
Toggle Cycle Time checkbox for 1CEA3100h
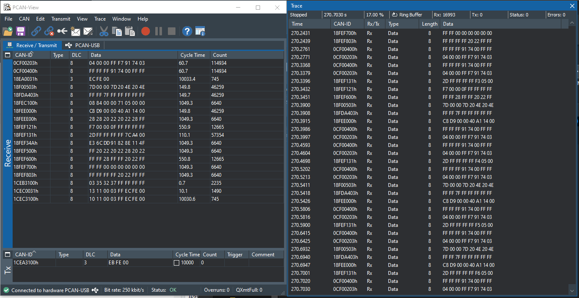coord(177,263)
